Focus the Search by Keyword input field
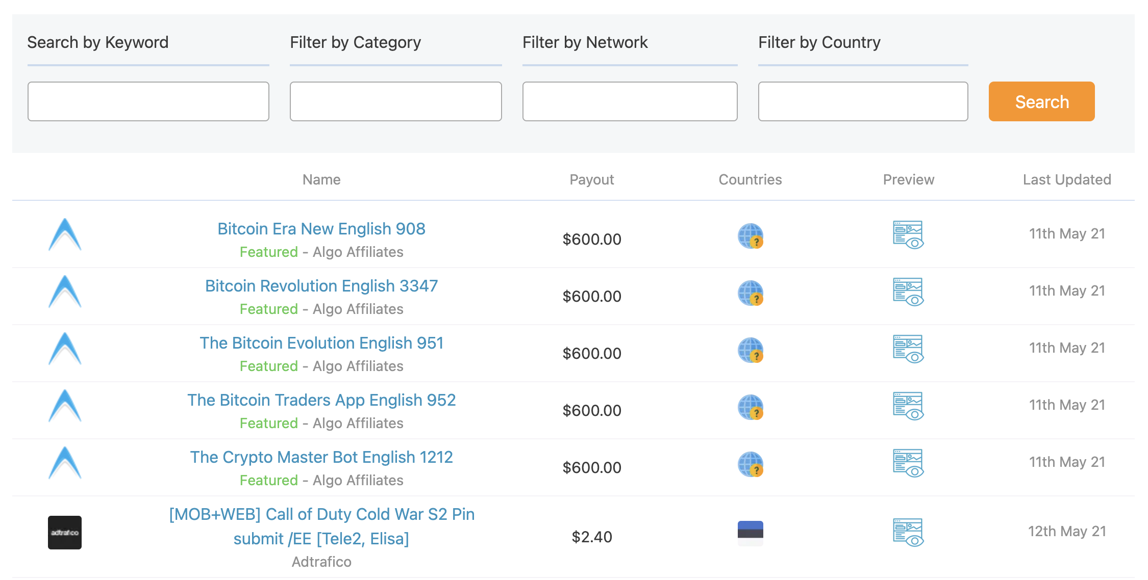 (148, 101)
